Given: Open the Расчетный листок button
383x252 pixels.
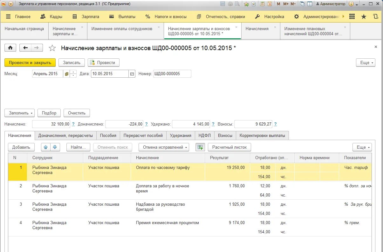Looking at the screenshot, I should click(229, 147).
